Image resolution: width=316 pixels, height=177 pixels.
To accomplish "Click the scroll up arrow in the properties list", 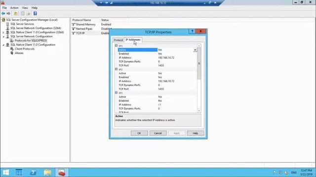I will pos(199,46).
